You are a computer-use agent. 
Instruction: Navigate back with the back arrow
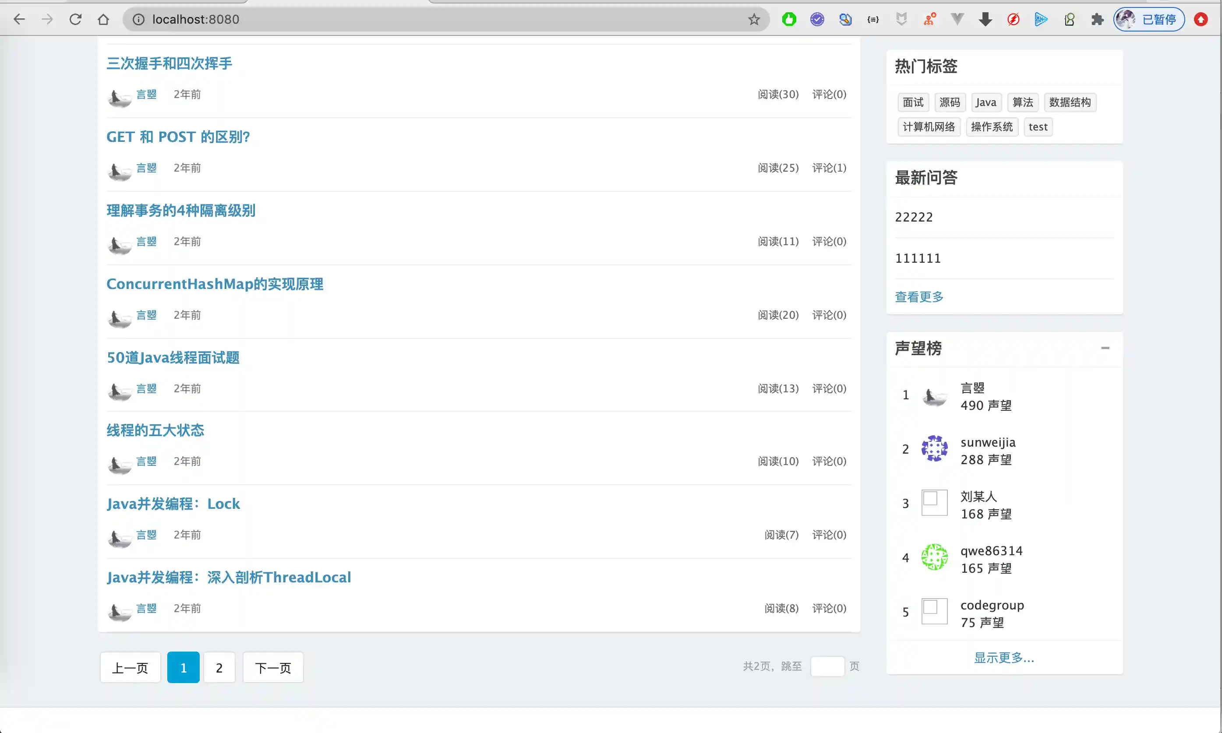point(20,19)
